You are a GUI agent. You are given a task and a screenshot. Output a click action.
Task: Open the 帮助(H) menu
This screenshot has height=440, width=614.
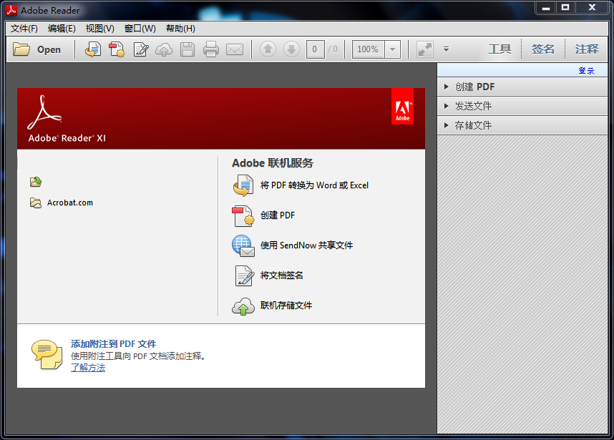180,29
